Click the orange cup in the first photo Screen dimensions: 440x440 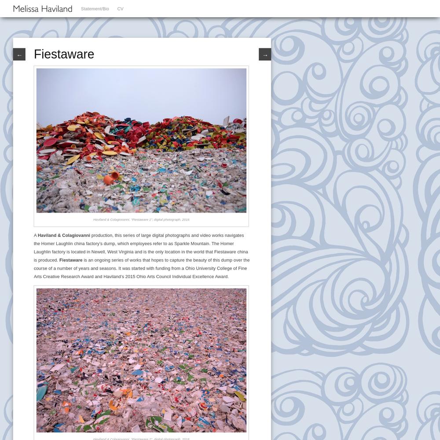[111, 179]
